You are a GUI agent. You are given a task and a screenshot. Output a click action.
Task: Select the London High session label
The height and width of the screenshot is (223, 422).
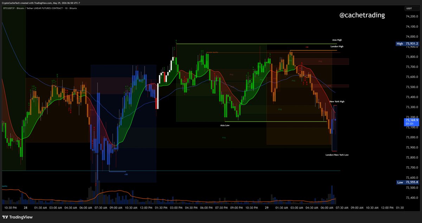[337, 46]
